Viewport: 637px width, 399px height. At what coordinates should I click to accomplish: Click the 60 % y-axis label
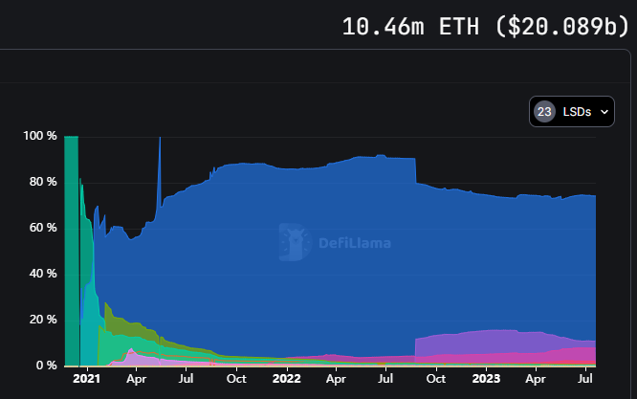pyautogui.click(x=42, y=228)
